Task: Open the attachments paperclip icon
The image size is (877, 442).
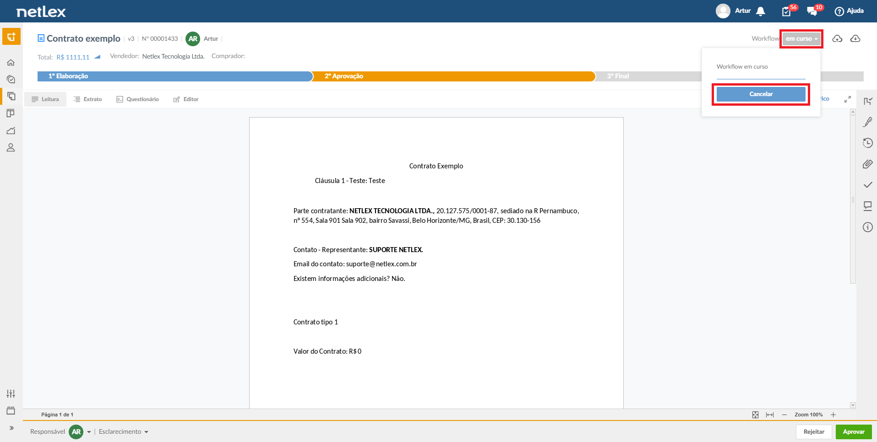Action: click(x=867, y=164)
